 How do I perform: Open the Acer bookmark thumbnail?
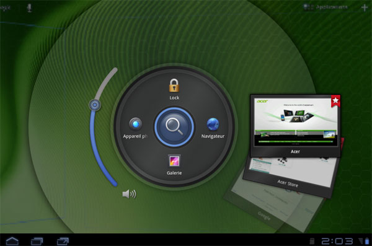(x=295, y=125)
